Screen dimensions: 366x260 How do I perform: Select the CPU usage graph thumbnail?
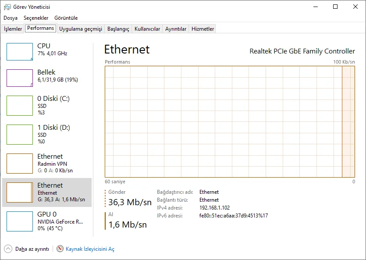point(20,52)
